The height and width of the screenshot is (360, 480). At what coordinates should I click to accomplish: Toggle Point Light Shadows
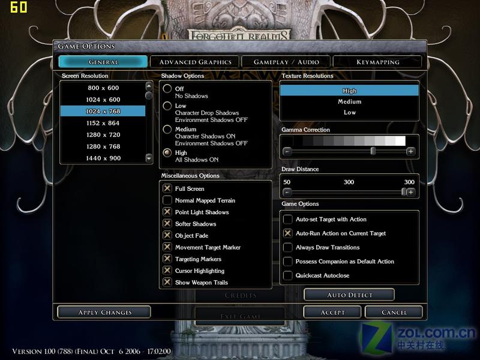tap(167, 212)
